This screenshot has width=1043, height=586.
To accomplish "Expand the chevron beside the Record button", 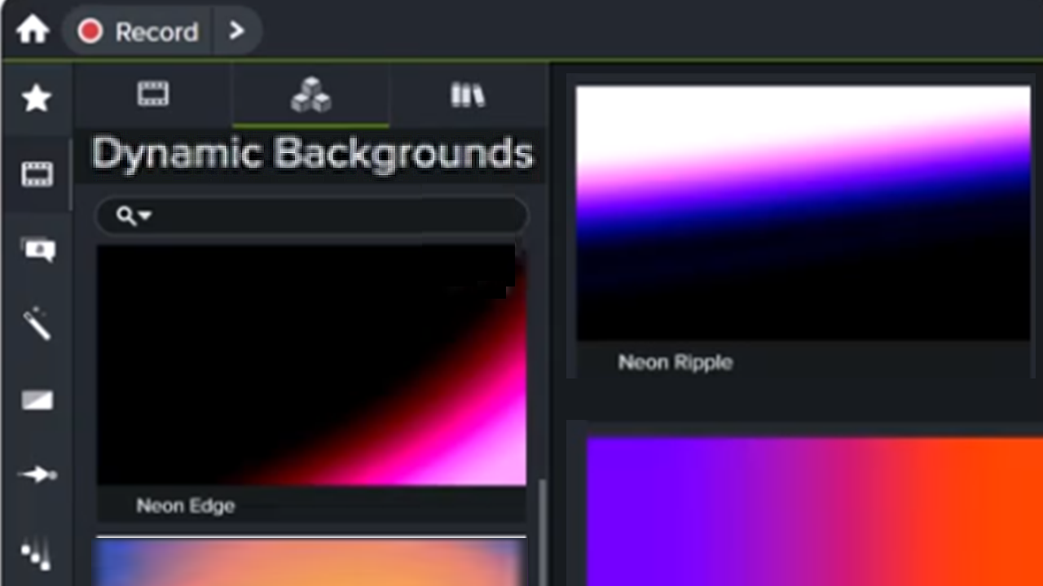I will click(237, 32).
